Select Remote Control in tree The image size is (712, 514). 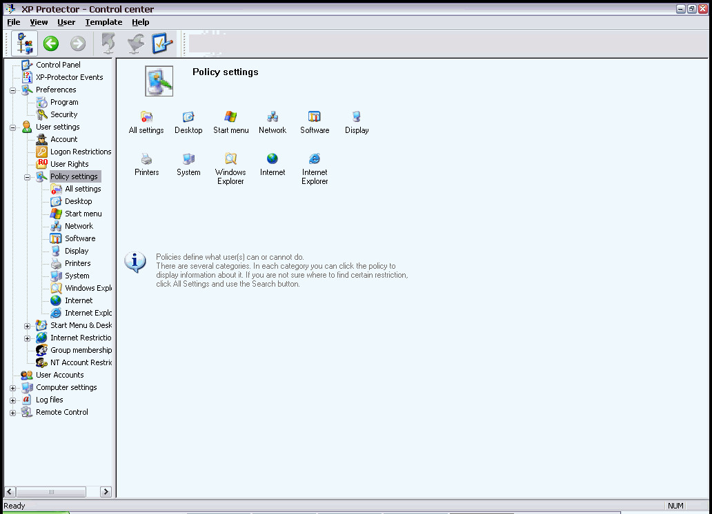coord(62,412)
